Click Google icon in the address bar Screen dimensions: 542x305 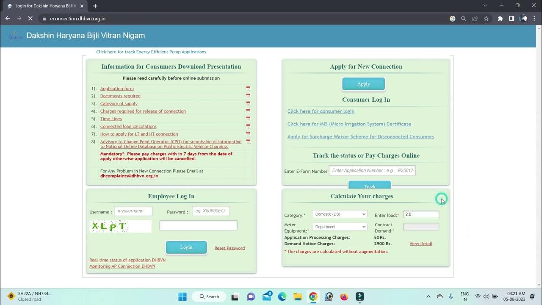tap(452, 19)
